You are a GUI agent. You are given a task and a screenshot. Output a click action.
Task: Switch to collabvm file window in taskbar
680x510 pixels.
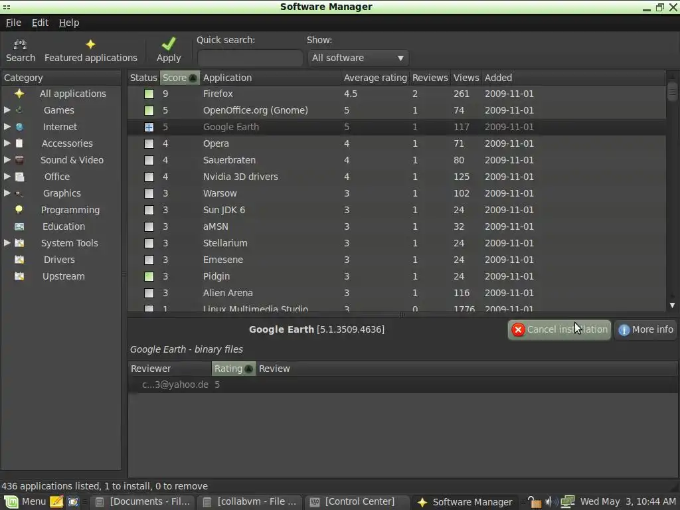(x=250, y=502)
